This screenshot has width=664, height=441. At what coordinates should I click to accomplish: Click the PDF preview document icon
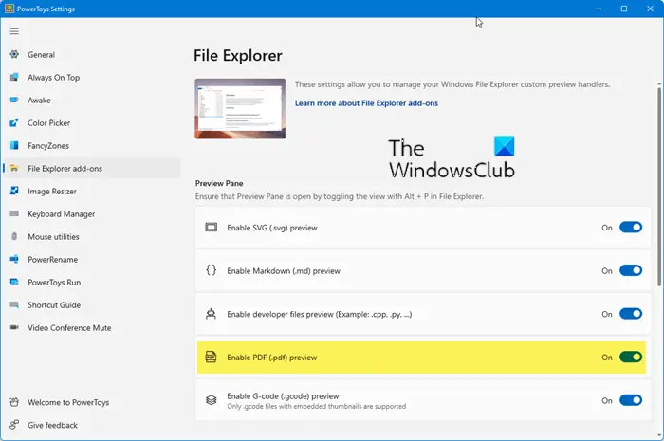point(212,358)
